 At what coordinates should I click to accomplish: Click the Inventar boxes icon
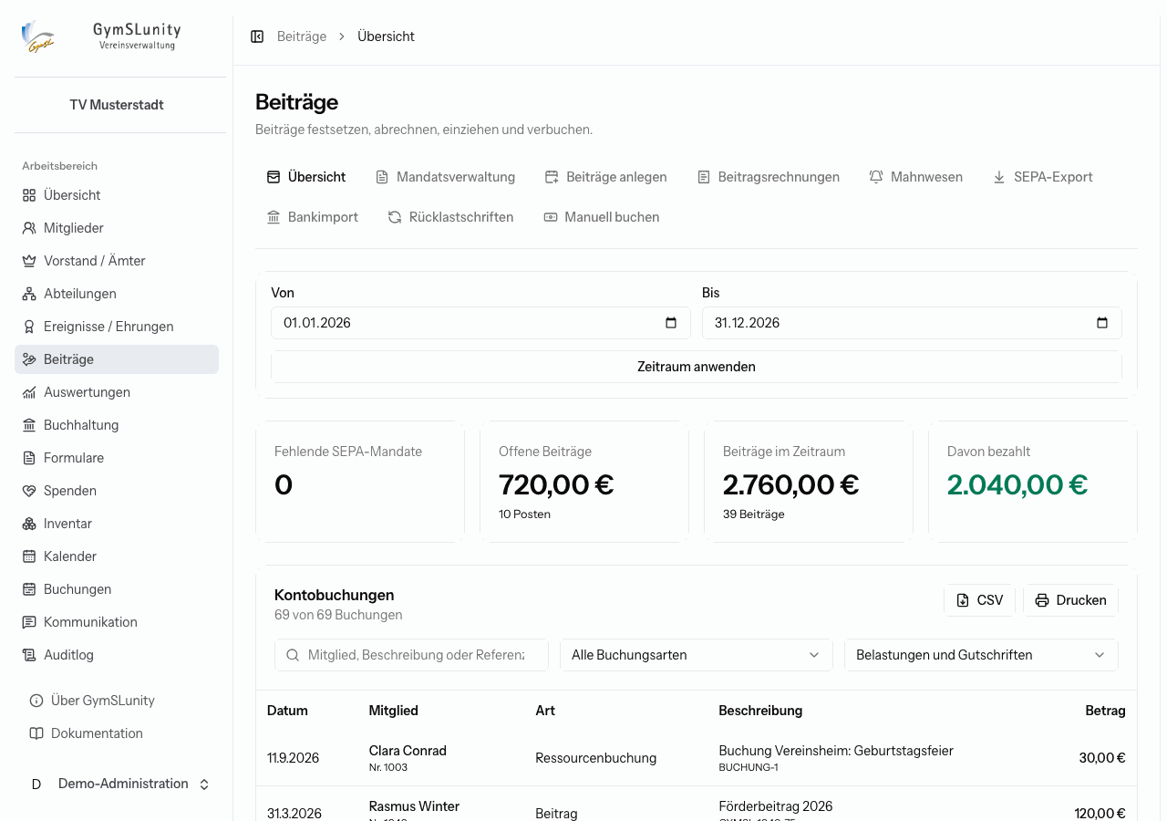click(x=29, y=524)
